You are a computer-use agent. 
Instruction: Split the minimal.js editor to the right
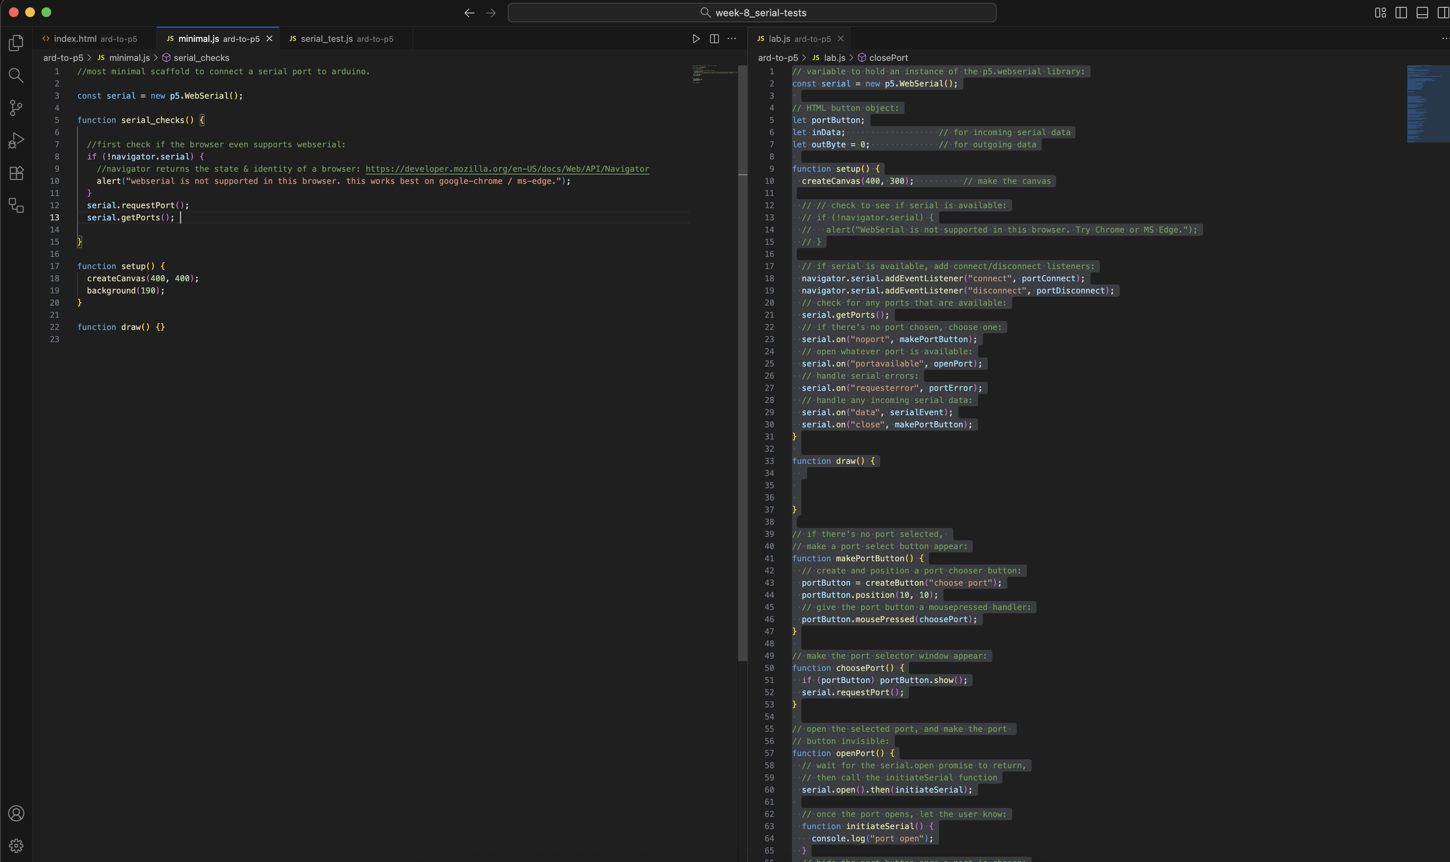[x=714, y=39]
